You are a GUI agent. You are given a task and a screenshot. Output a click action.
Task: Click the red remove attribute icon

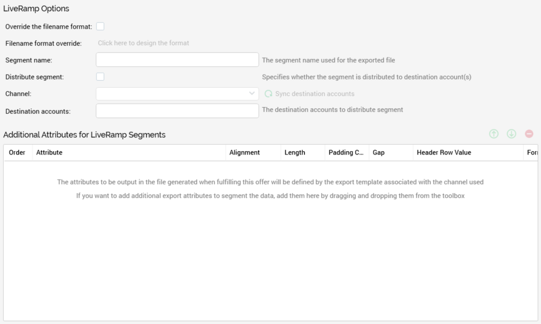pyautogui.click(x=529, y=134)
